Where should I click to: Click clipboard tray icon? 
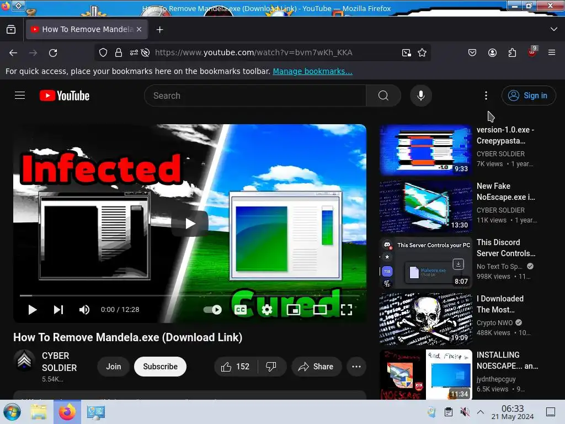click(448, 412)
